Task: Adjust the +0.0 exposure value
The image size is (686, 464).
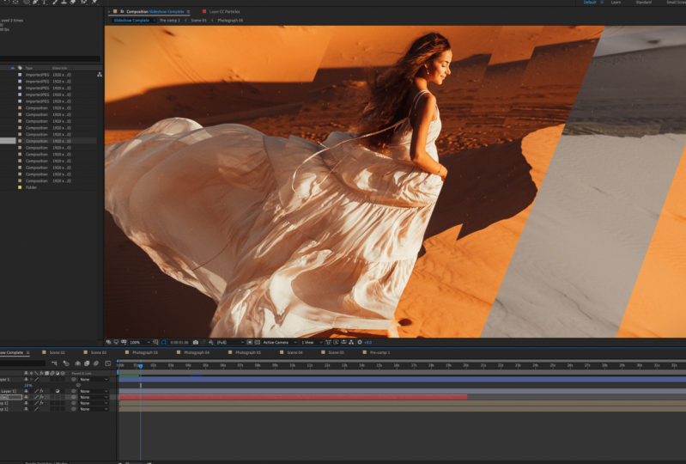Action: 368,342
